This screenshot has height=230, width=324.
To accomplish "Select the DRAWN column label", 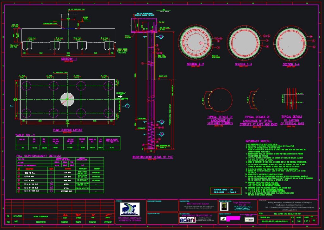I will click(78, 222).
